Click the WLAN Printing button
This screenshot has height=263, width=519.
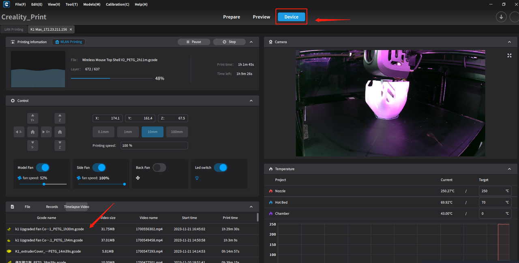69,42
